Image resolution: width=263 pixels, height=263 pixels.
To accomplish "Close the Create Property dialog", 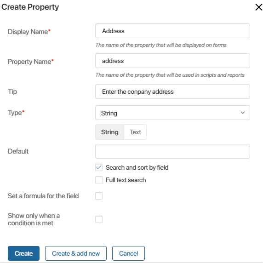I will (258, 7).
